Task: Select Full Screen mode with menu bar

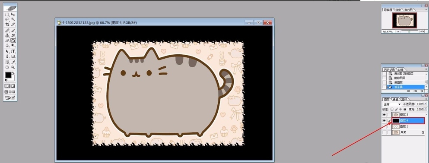Action: (10, 92)
